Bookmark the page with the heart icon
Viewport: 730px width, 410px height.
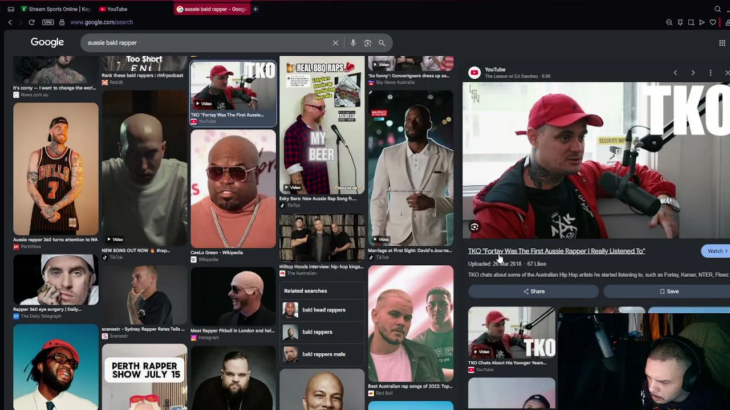[x=712, y=22]
